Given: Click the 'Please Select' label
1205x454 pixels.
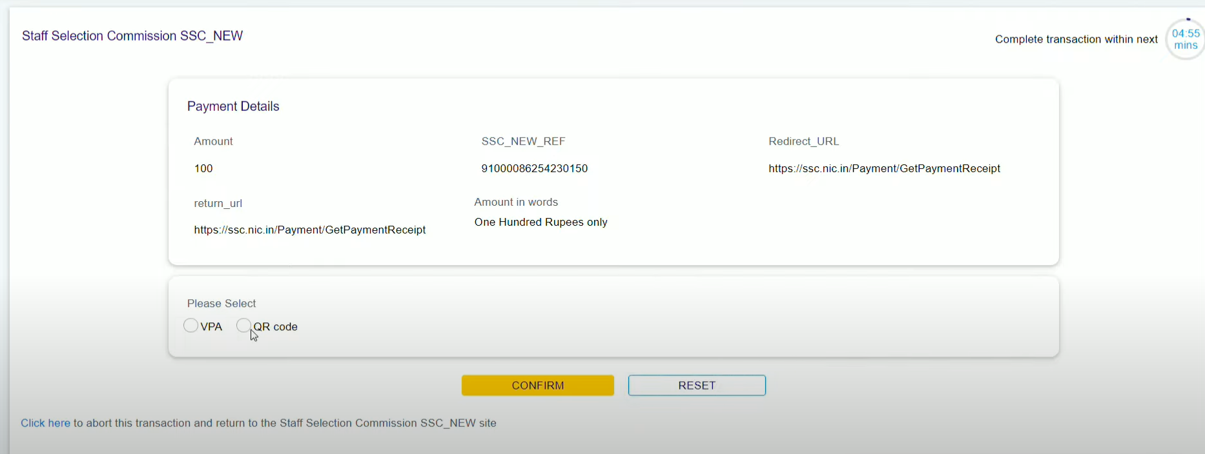Looking at the screenshot, I should [221, 303].
